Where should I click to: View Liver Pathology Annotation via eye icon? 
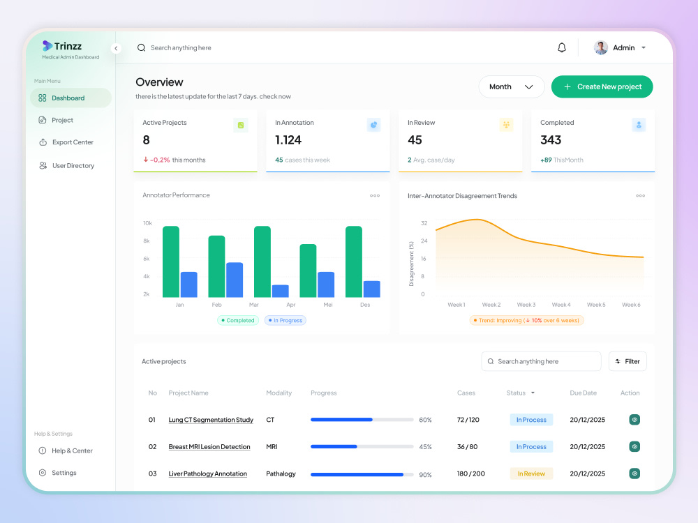(634, 473)
